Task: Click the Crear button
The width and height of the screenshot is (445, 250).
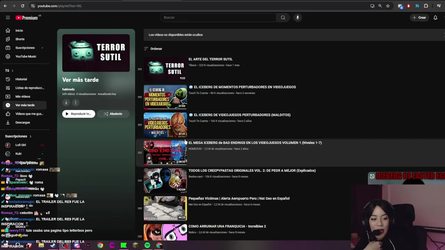Action: point(419,17)
